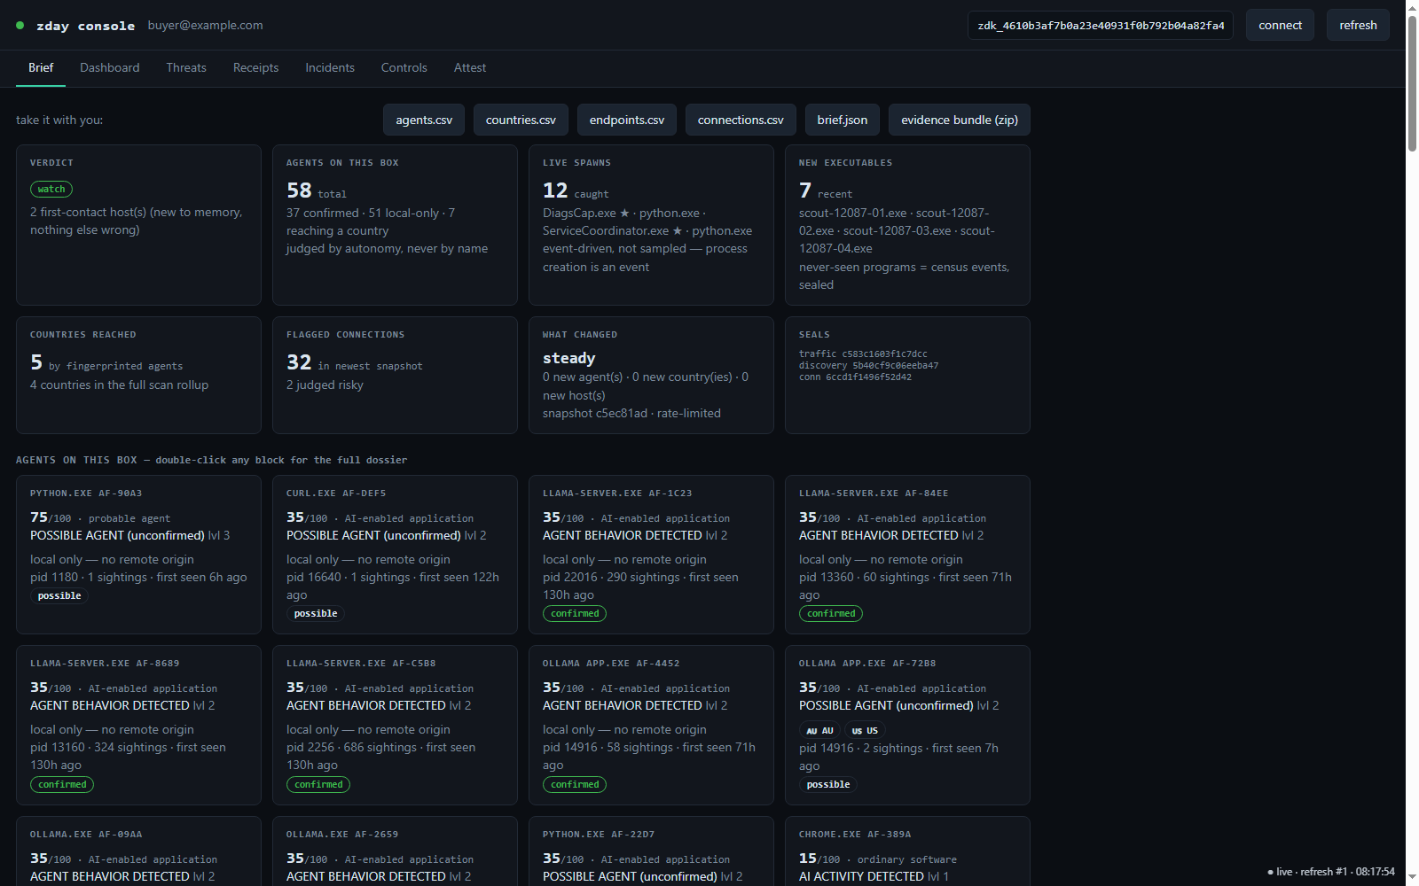Click the "zday console" title
The image size is (1419, 886).
(x=86, y=26)
